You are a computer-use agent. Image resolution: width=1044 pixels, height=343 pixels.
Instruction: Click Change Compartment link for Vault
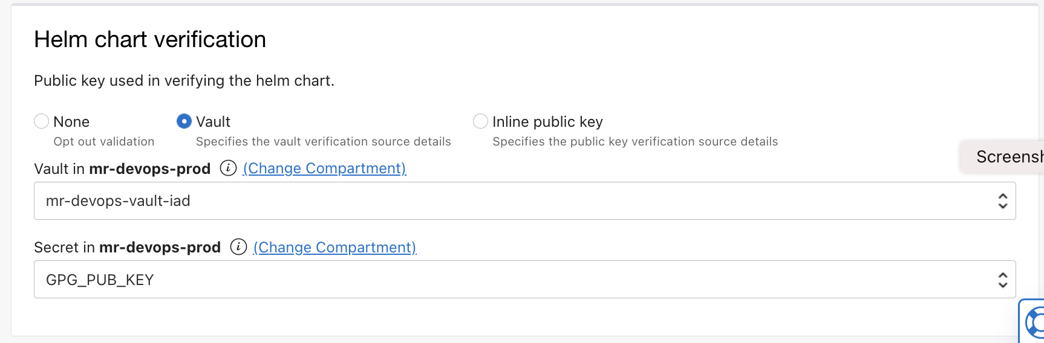pyautogui.click(x=324, y=168)
